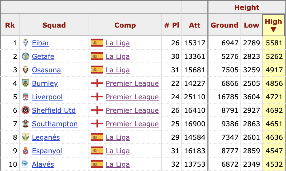Click the Espanyol club crest icon

(26, 151)
